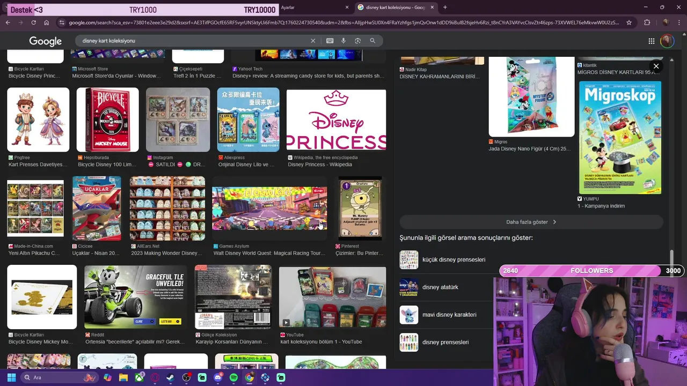Select 'disney prensesleri' related search

pos(434,342)
